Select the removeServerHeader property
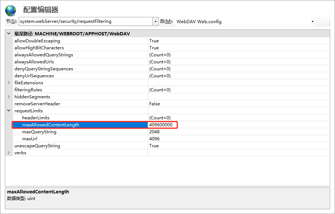Viewport: 335px width, 214px height. 37,104
